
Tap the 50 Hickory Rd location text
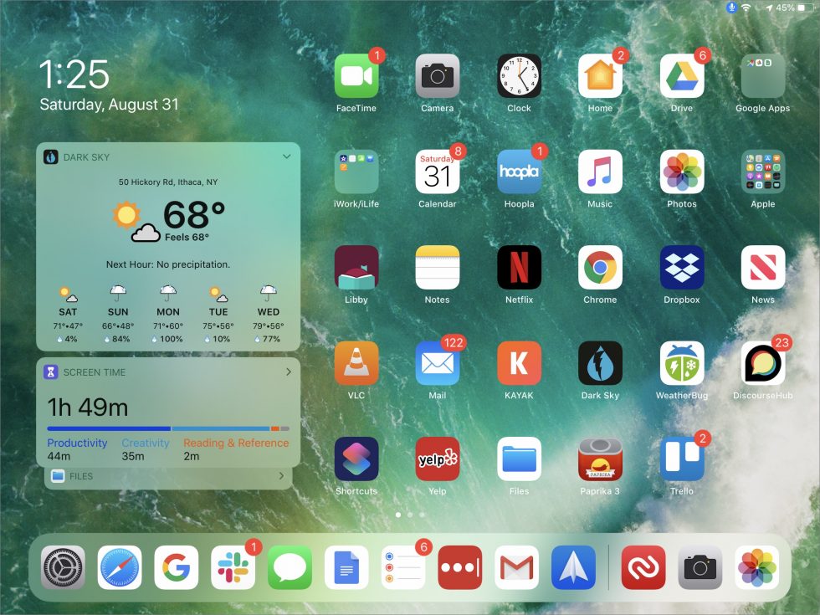pos(168,182)
